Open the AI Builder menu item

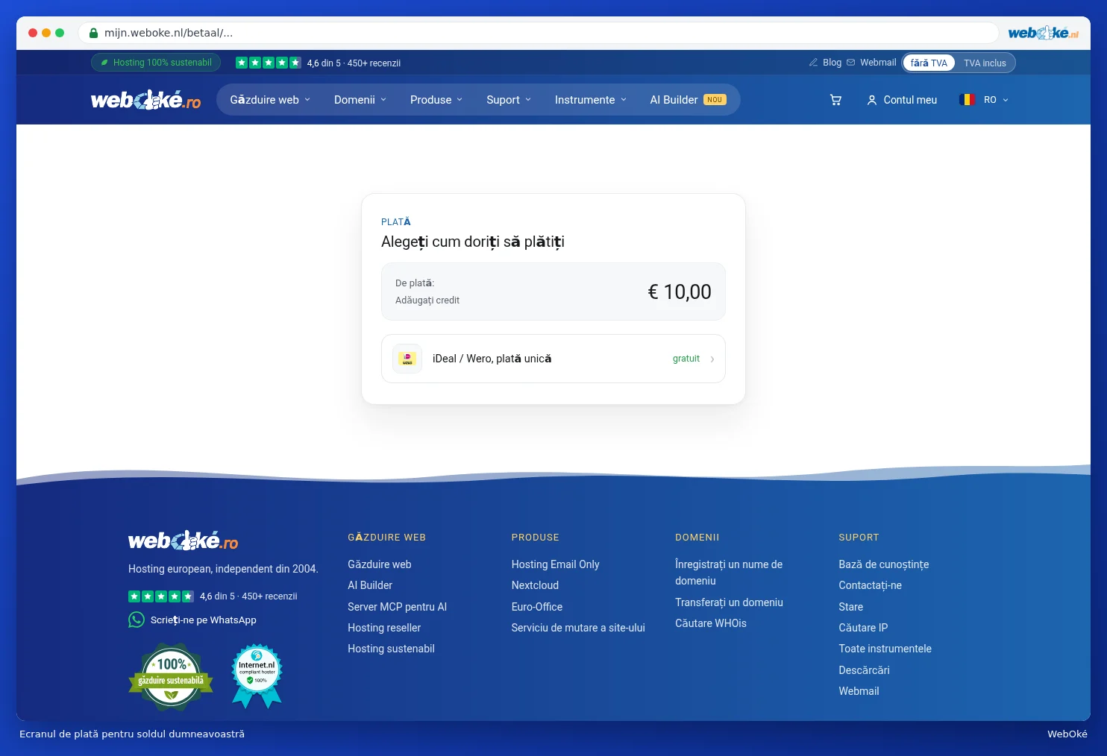pyautogui.click(x=688, y=100)
